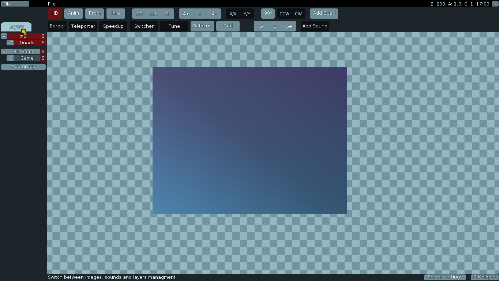Click the ZO zoom out button
This screenshot has width=499, height=281.
click(139, 14)
